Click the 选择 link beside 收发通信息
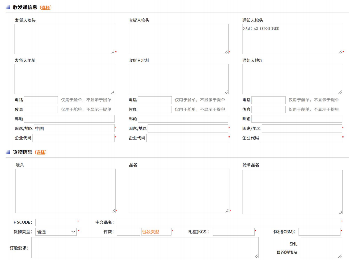Viewport: 349px width, 260px height. (x=46, y=7)
